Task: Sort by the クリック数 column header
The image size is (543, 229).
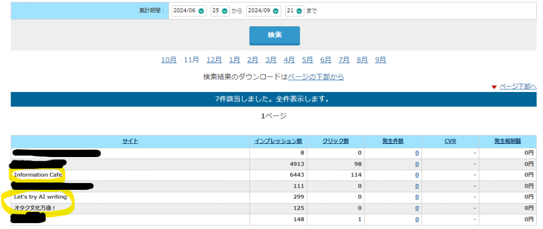Action: pos(336,141)
